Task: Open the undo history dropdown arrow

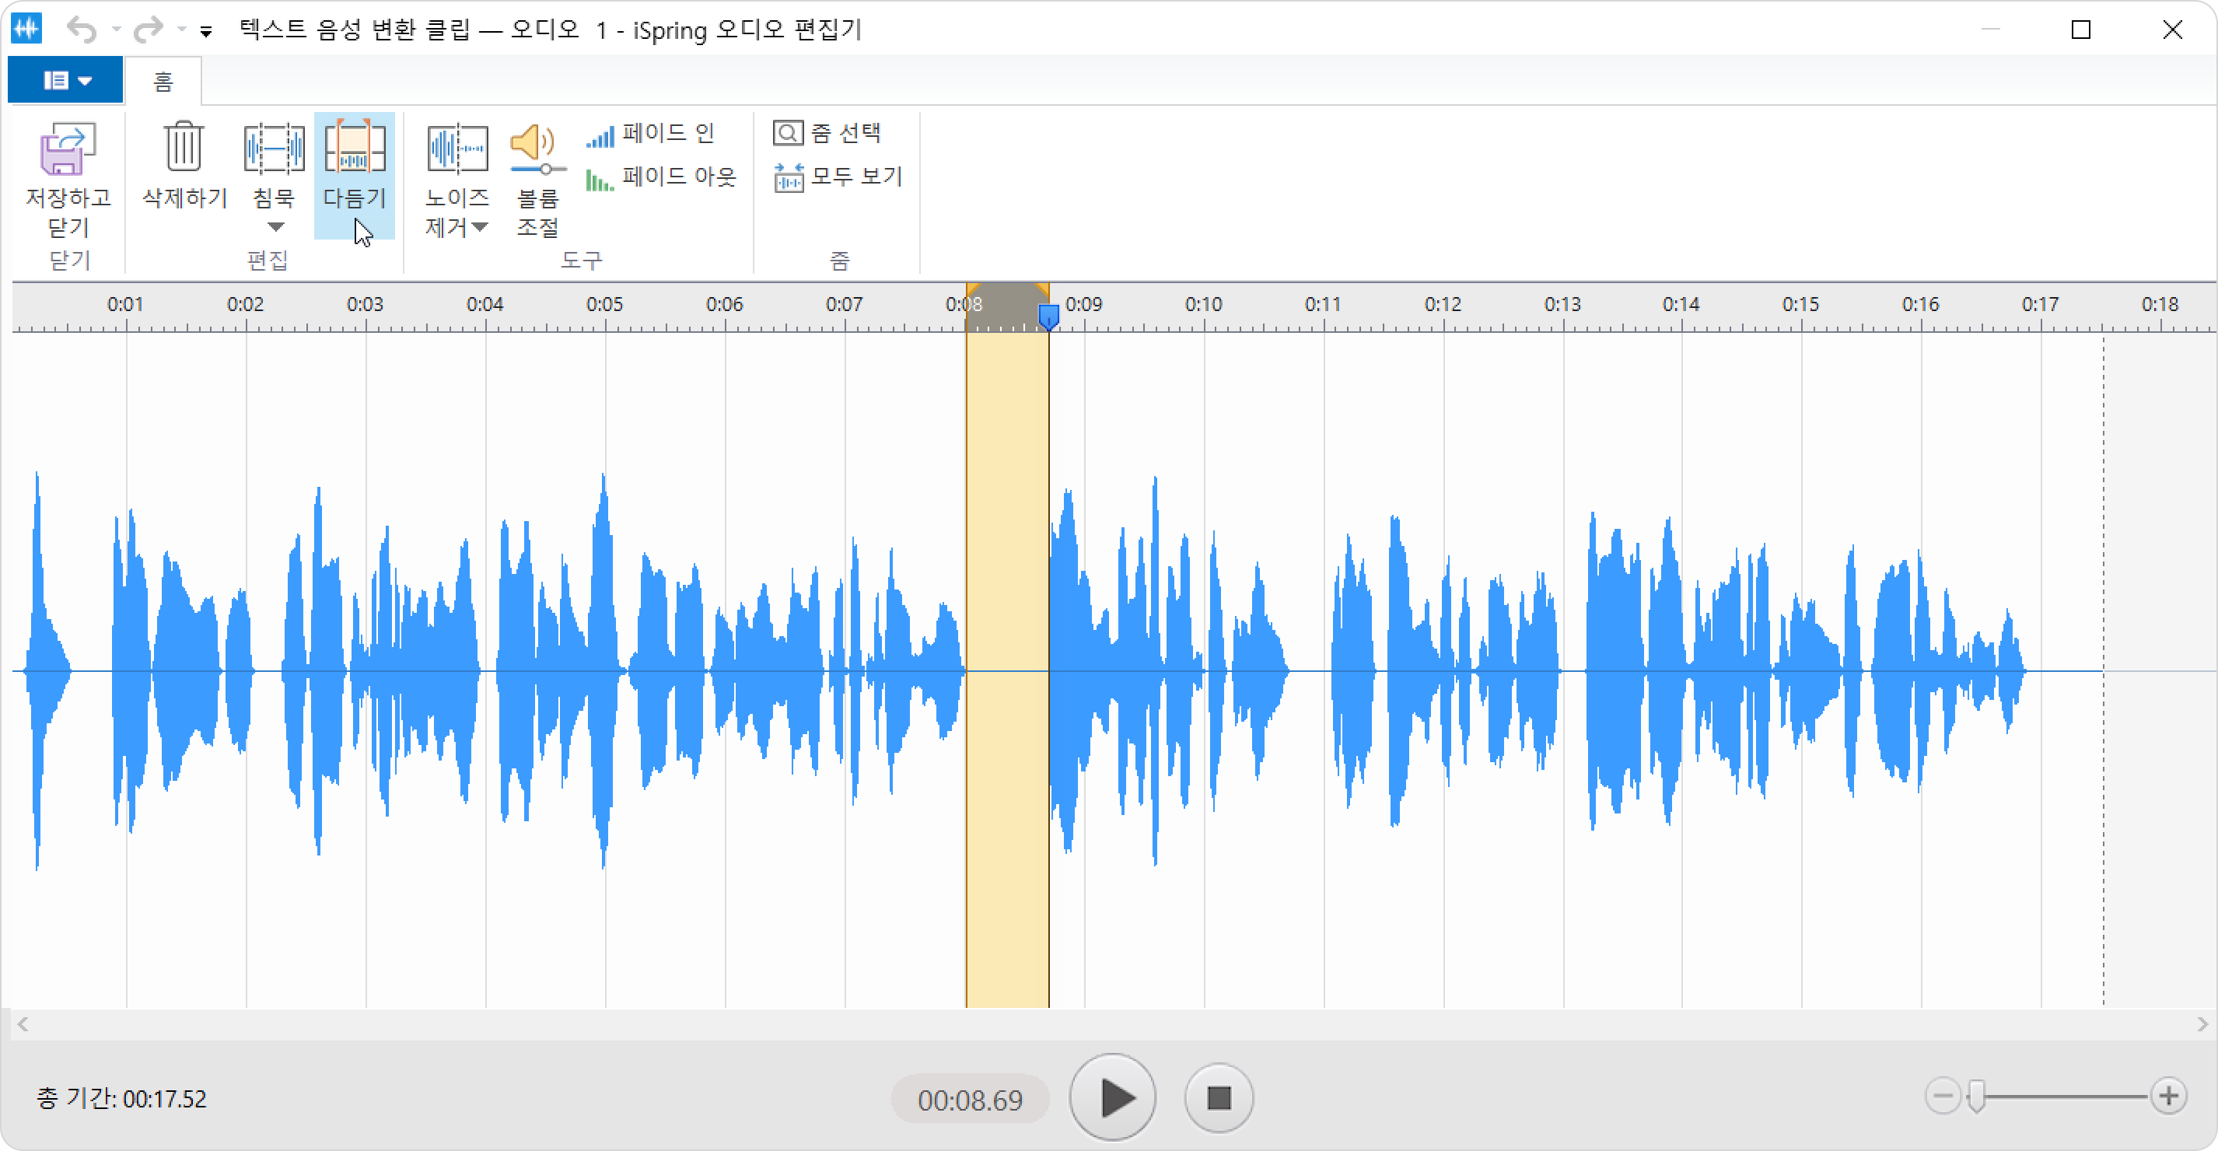Action: coord(115,30)
